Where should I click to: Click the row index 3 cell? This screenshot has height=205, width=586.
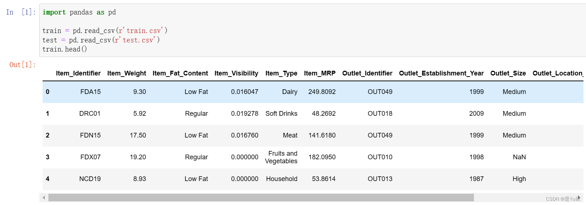tap(48, 157)
